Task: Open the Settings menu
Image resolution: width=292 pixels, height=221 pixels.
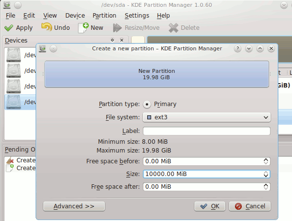Action: [x=137, y=16]
